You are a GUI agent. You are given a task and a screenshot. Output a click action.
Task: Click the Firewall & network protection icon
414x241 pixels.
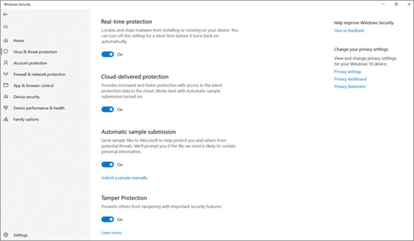pos(7,74)
